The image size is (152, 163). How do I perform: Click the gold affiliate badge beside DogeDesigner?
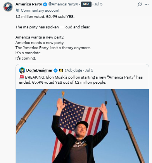click(61, 70)
